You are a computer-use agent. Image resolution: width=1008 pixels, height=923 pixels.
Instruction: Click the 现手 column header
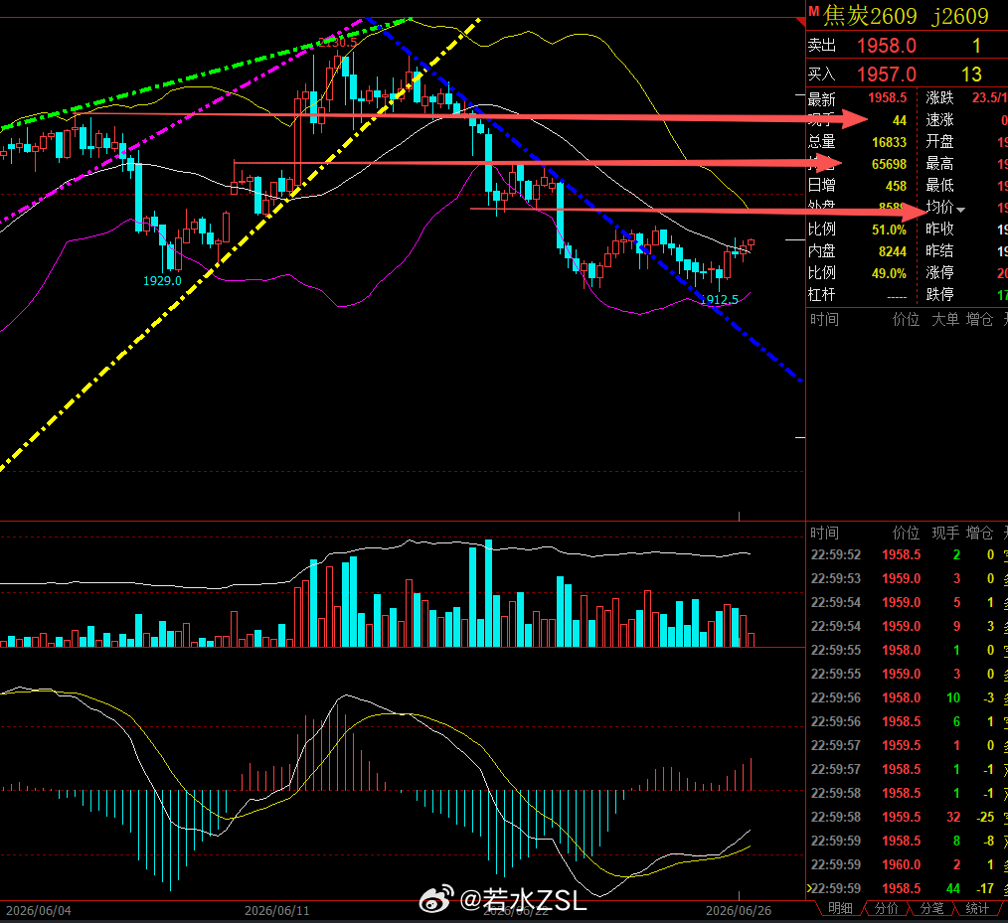945,533
